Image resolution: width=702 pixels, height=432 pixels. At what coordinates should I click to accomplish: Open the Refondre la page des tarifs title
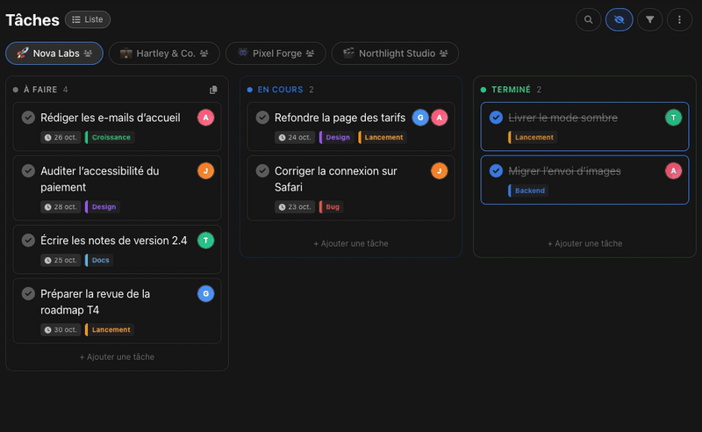[340, 118]
